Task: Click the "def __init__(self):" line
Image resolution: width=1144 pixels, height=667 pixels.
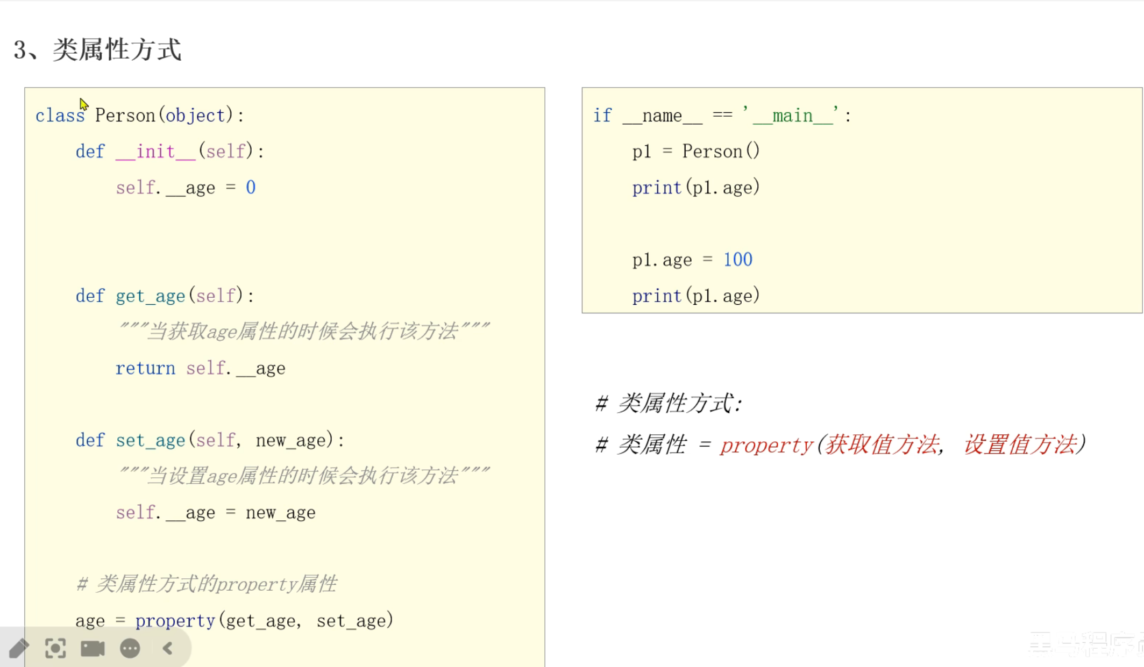Action: point(169,152)
